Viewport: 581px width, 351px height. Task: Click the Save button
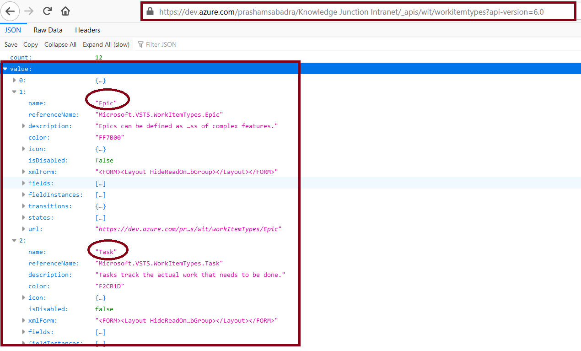tap(11, 44)
